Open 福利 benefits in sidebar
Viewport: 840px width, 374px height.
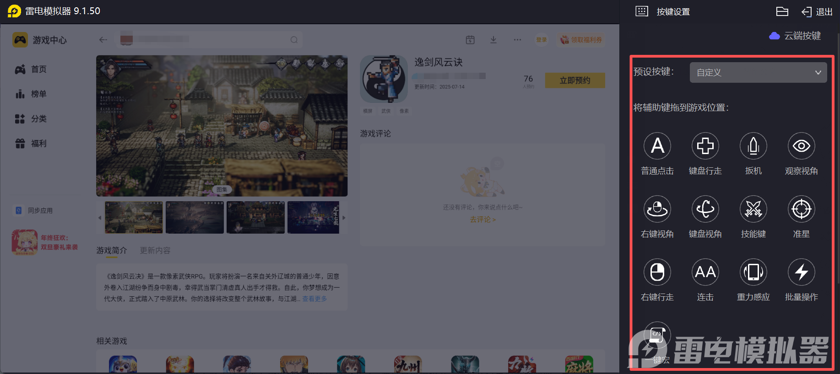[31, 143]
